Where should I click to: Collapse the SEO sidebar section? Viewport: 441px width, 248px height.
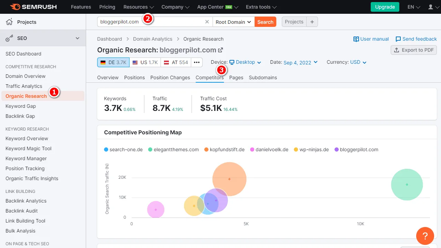pyautogui.click(x=78, y=38)
